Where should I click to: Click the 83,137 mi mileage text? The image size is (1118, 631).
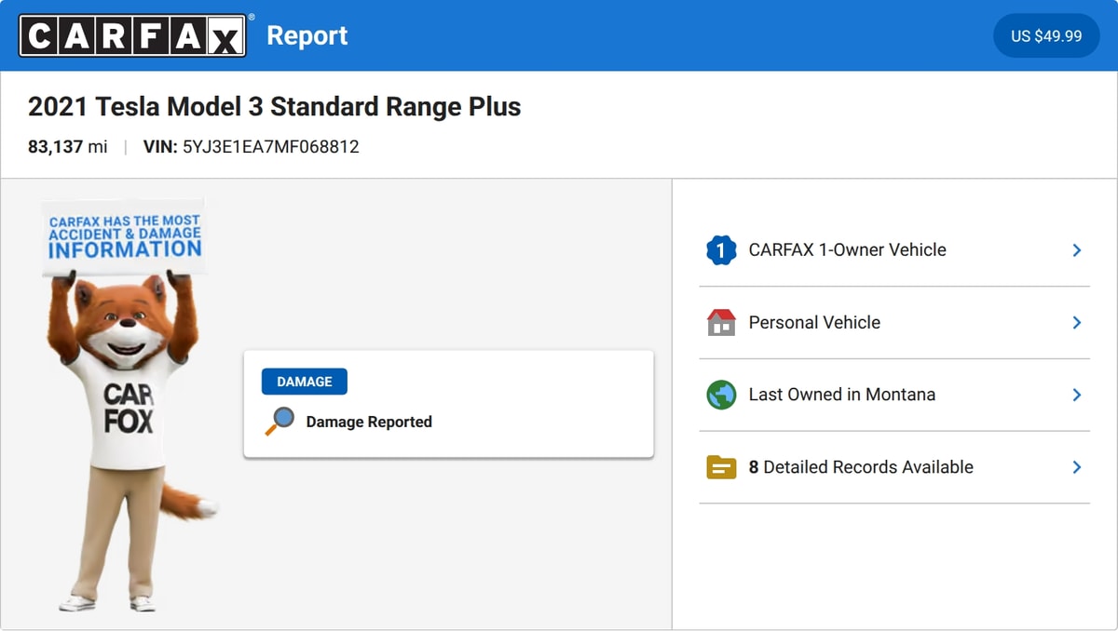coord(68,147)
